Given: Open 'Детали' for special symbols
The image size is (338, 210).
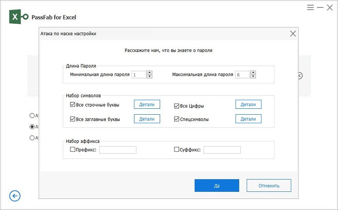Looking at the screenshot, I should (x=248, y=119).
